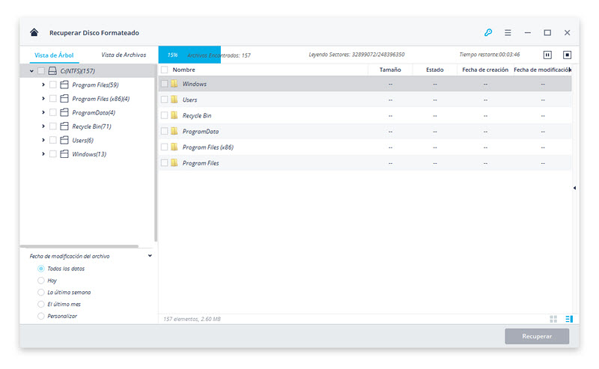
Task: Click the yellow folder icon for Users row
Action: pyautogui.click(x=174, y=100)
